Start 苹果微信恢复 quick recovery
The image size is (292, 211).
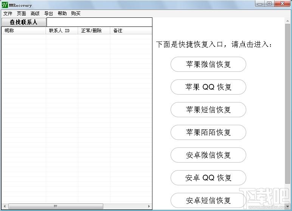click(x=208, y=64)
